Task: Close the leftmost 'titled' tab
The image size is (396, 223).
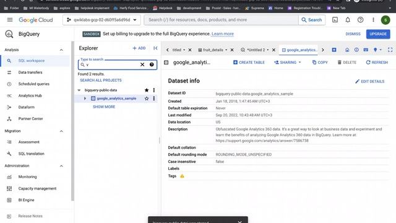Action: tap(190, 50)
